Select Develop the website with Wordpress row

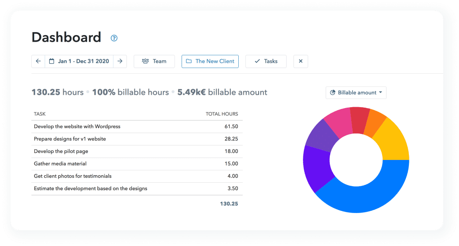[x=77, y=127]
